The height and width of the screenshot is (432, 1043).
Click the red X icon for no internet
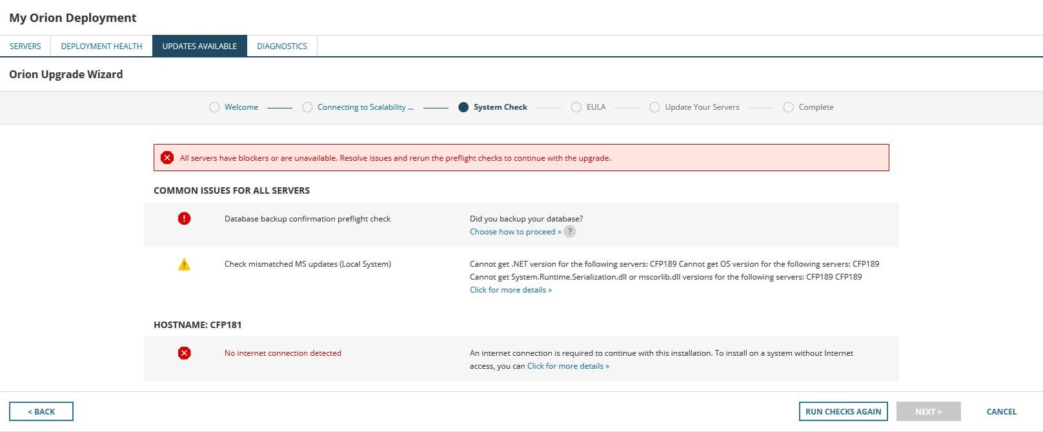pyautogui.click(x=184, y=353)
